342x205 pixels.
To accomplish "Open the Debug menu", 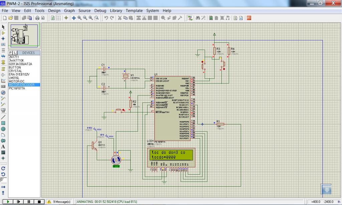I will point(100,11).
